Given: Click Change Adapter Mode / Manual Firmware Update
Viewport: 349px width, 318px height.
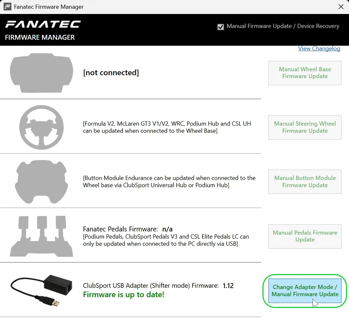Looking at the screenshot, I should (305, 291).
